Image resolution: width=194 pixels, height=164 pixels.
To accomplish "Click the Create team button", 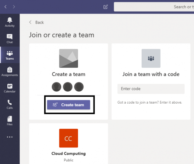I will (69, 105).
